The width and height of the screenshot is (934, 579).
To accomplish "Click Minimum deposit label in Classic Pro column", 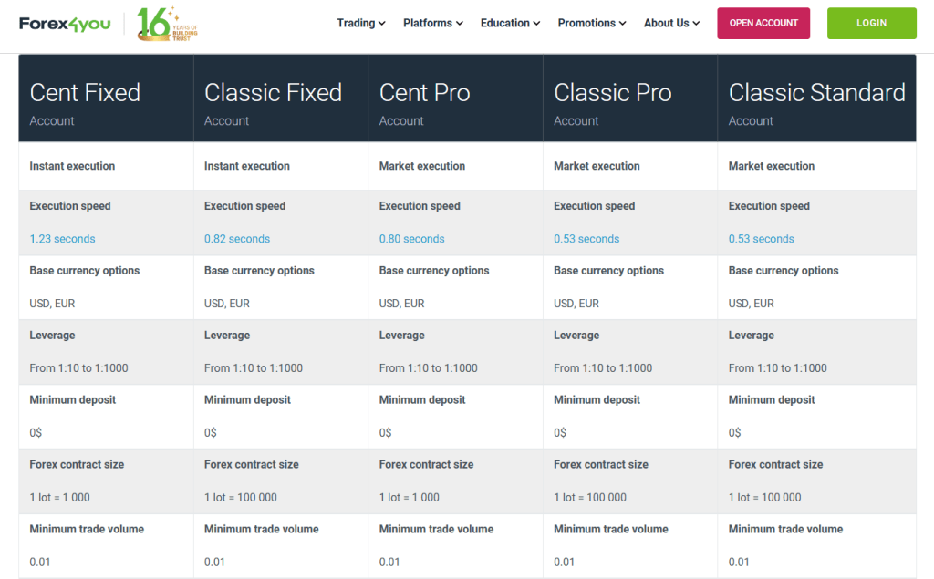I will [597, 400].
